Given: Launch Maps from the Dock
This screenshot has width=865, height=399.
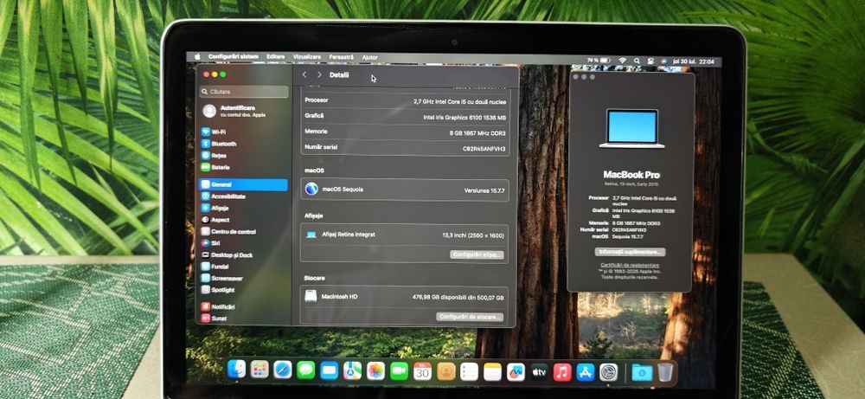Looking at the screenshot, I should tap(352, 370).
